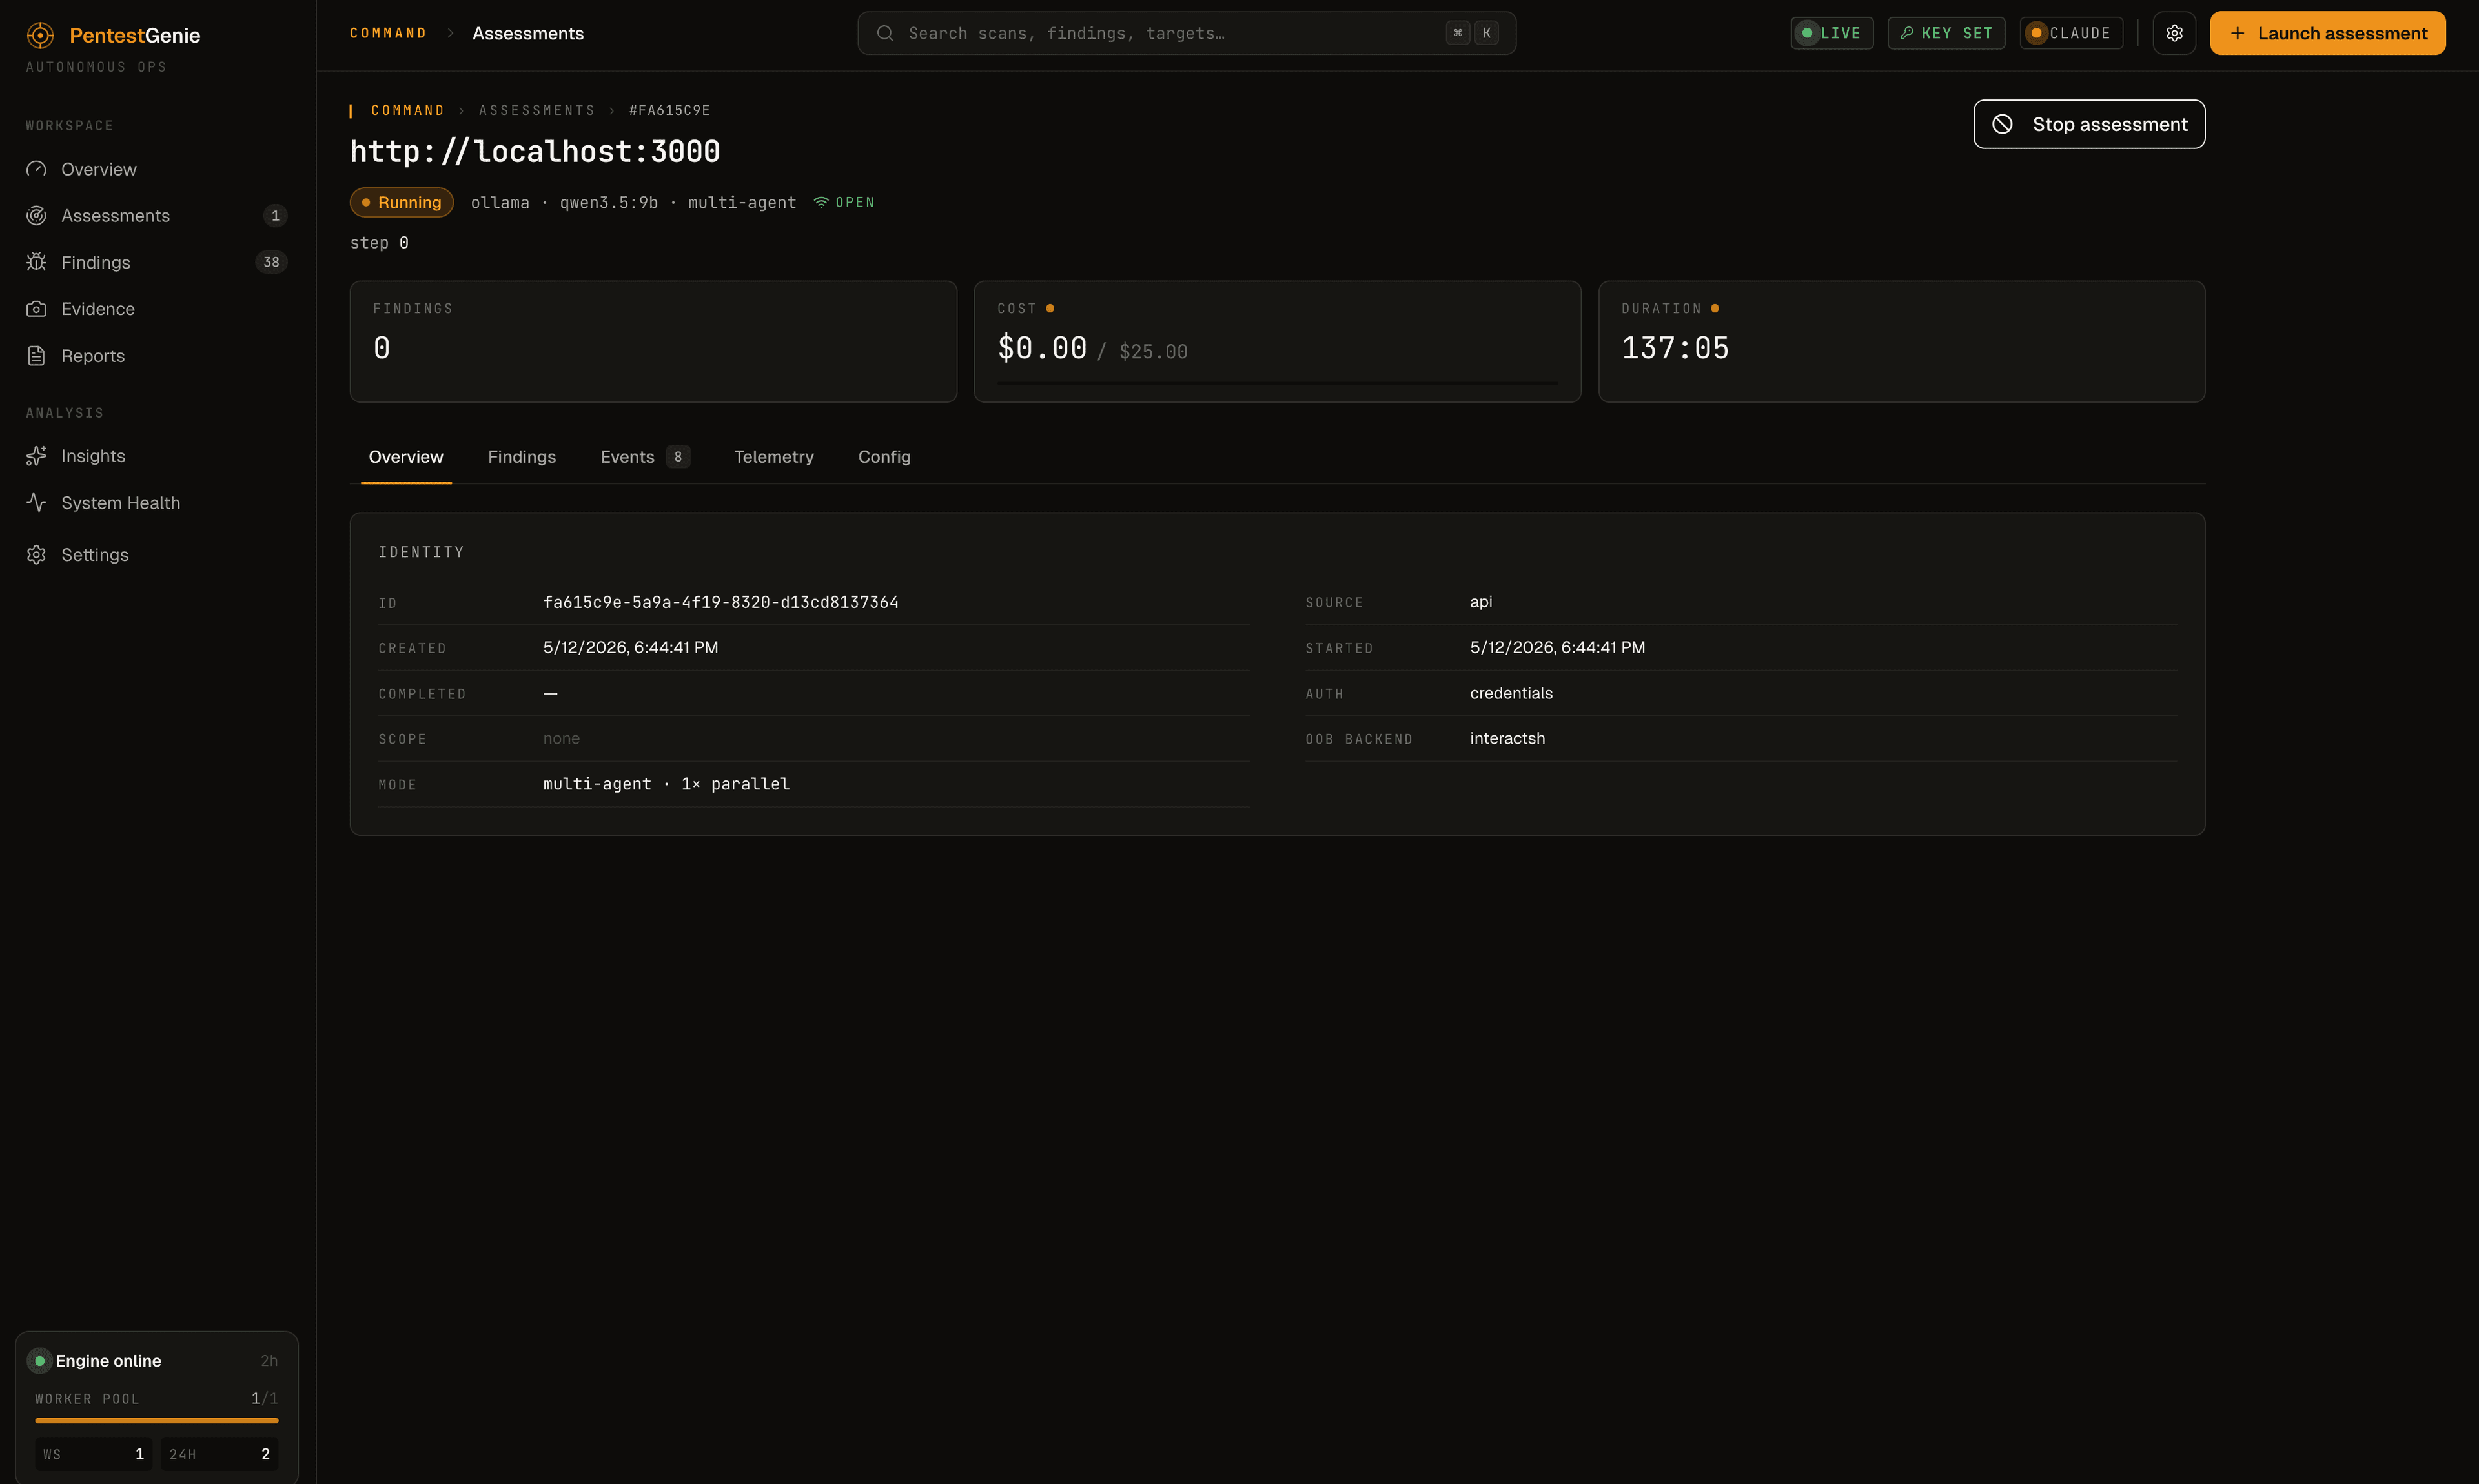Screen dimensions: 2479x1484
Task: Click COMMAND breadcrumb in the top bar
Action: 388,33
